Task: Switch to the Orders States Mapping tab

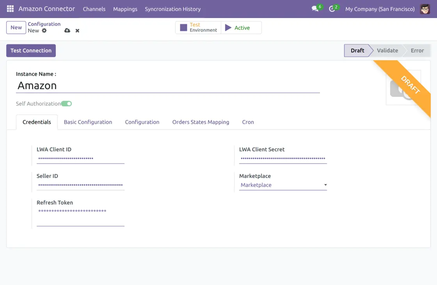Action: [201, 122]
